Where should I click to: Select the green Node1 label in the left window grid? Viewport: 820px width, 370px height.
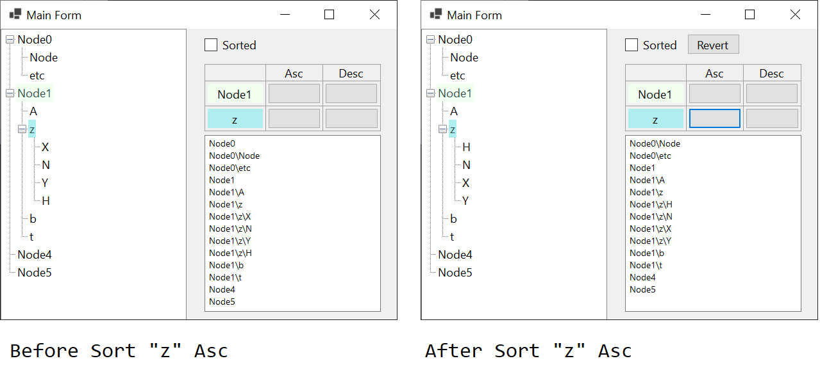pos(235,94)
